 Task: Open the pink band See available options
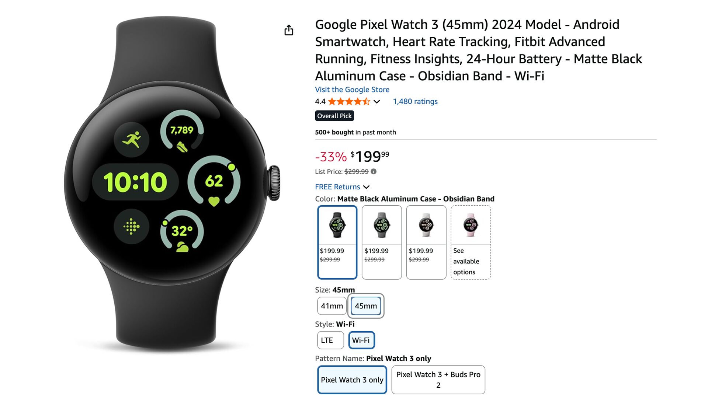click(471, 242)
